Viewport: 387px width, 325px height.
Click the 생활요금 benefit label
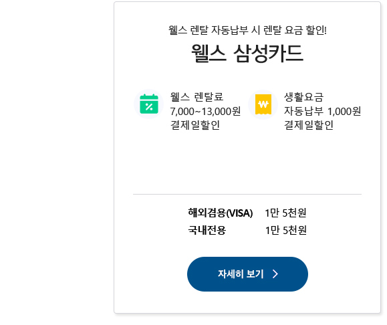click(303, 96)
